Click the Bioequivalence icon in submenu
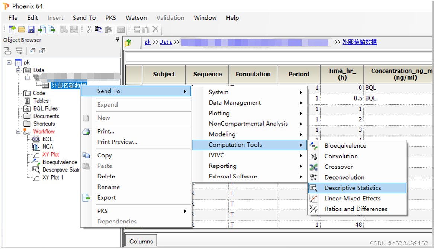The image size is (434, 249). point(314,146)
